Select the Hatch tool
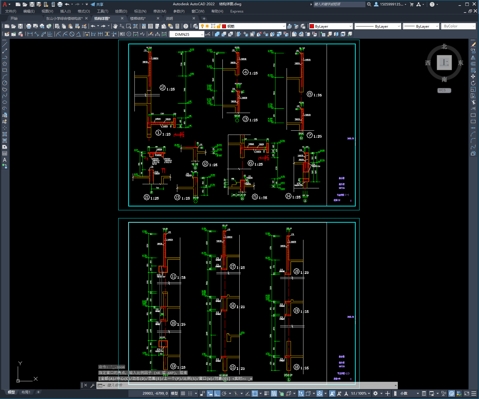This screenshot has height=399, width=479. [5, 134]
